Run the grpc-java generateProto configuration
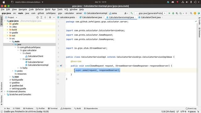The height and width of the screenshot is (113, 201). (169, 13)
